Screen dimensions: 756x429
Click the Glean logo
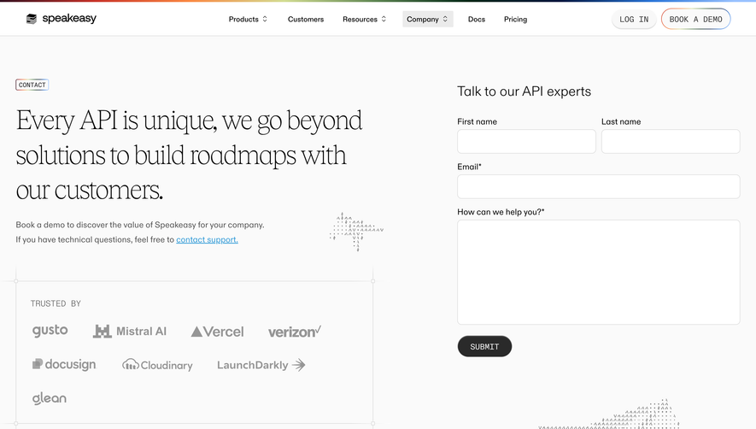[50, 398]
